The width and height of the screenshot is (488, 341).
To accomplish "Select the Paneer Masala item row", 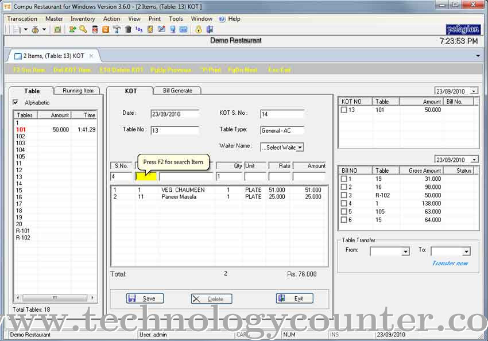I will pyautogui.click(x=219, y=197).
